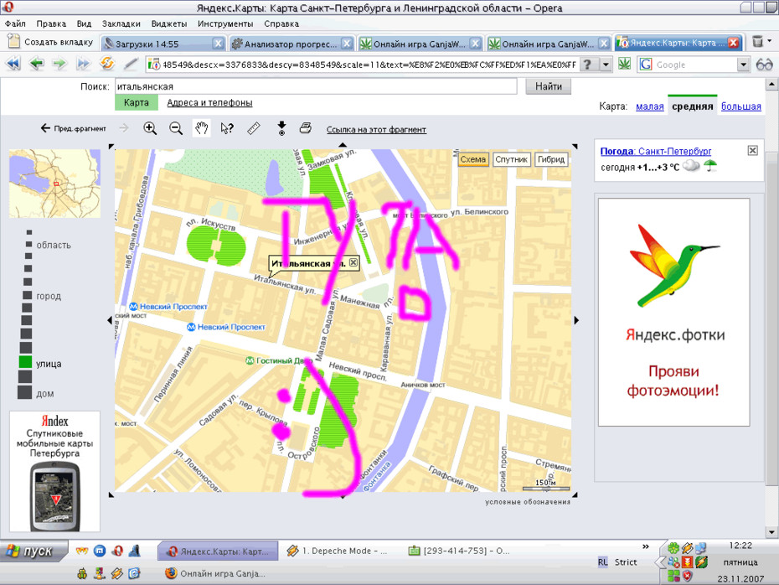Open the Правка menu
The height and width of the screenshot is (585, 779).
click(51, 23)
